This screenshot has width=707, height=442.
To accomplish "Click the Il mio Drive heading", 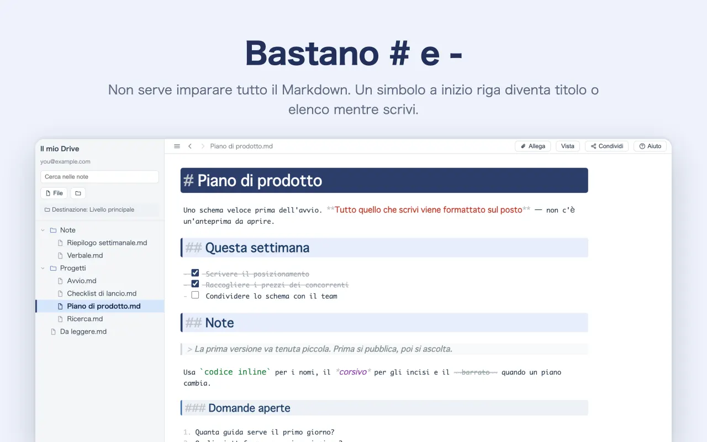I will point(60,149).
